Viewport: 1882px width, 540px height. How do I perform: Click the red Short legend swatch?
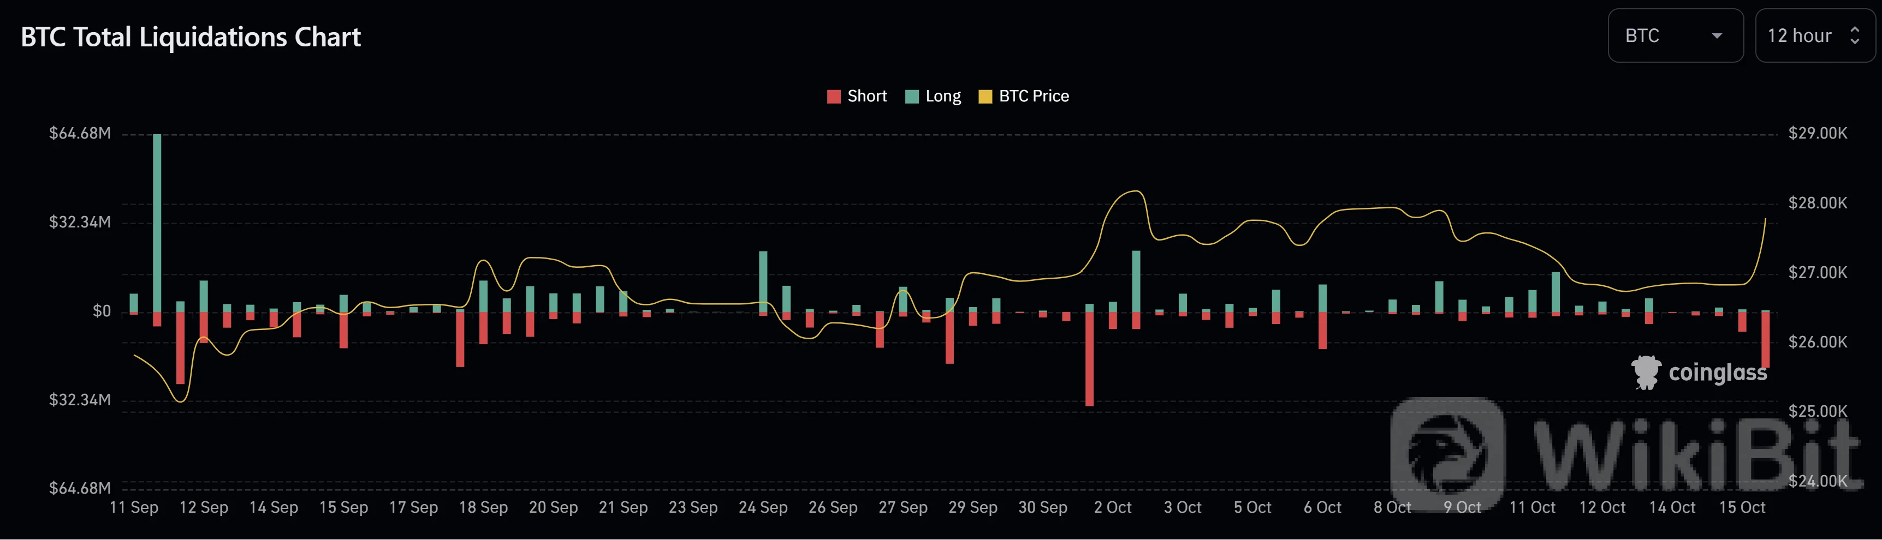[834, 97]
